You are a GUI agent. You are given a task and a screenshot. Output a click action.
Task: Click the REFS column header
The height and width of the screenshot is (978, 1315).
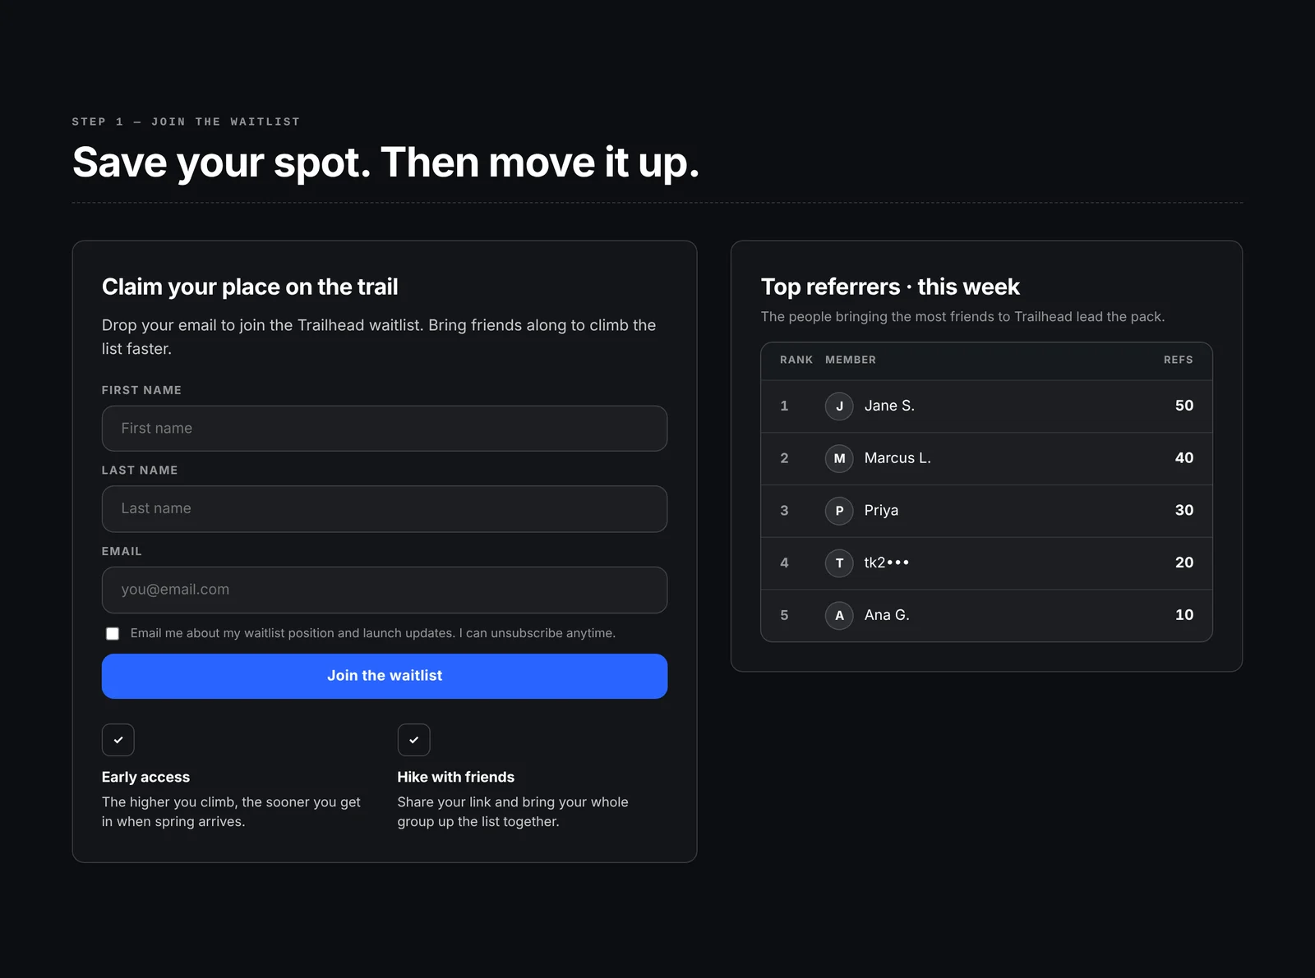[1178, 360]
